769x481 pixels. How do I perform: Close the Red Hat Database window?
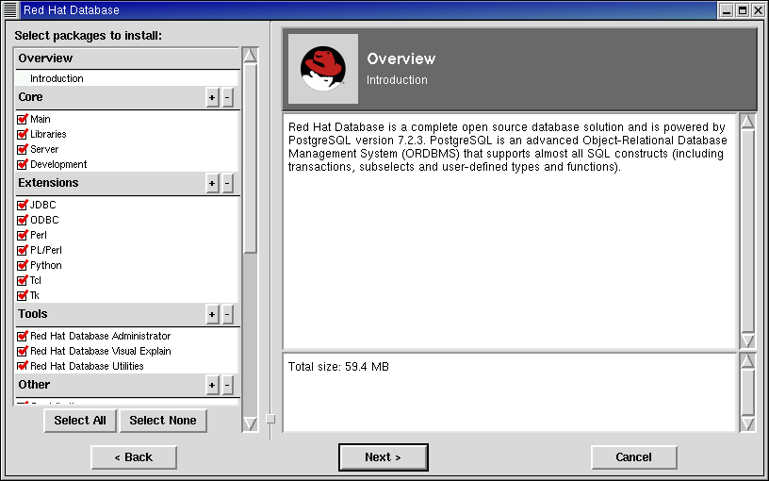pyautogui.click(x=759, y=10)
